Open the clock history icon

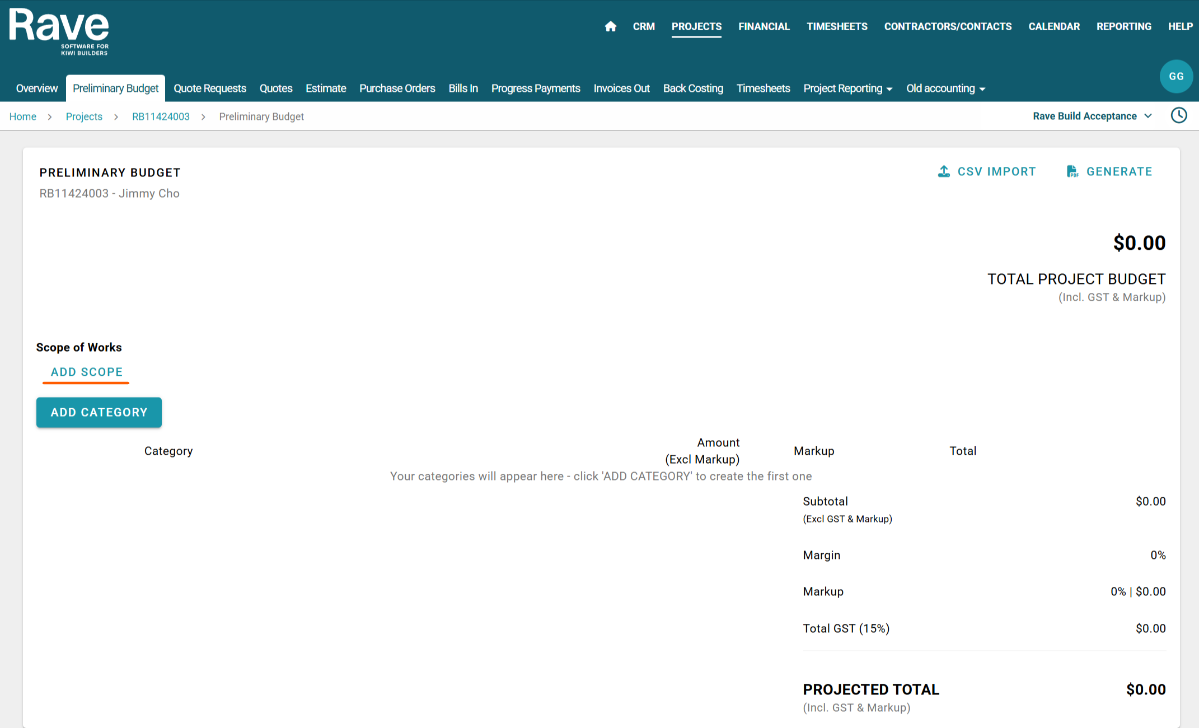pos(1179,115)
